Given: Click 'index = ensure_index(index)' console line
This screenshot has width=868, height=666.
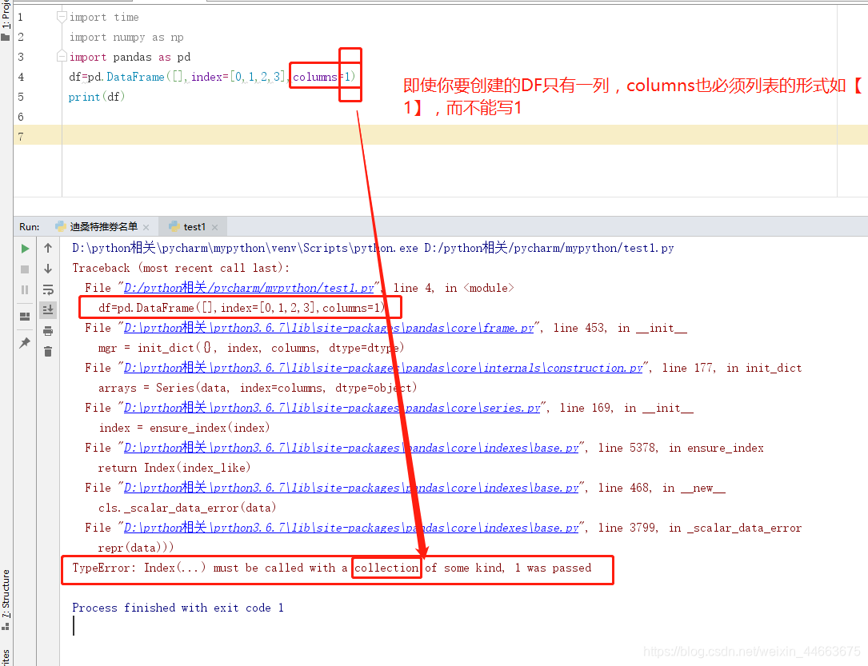Looking at the screenshot, I should point(184,429).
